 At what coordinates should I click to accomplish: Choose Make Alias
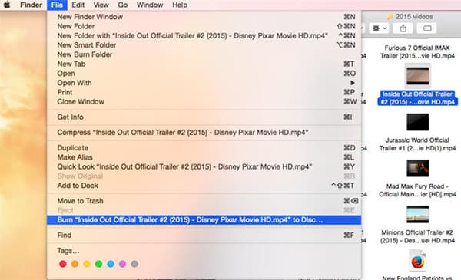pyautogui.click(x=204, y=157)
